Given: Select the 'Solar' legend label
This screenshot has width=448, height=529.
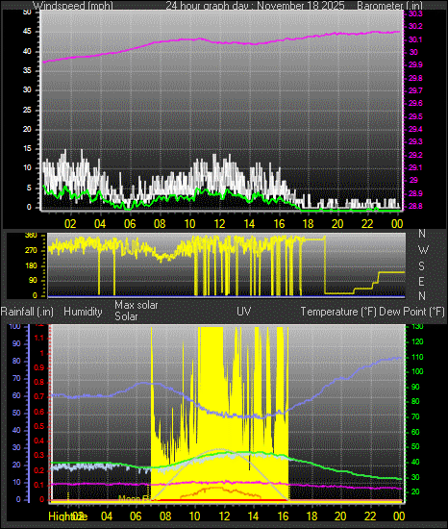Looking at the screenshot, I should coord(126,316).
